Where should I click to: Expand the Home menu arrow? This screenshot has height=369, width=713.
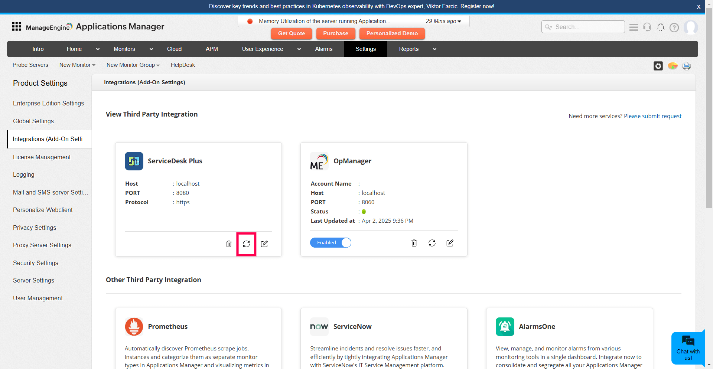point(98,49)
